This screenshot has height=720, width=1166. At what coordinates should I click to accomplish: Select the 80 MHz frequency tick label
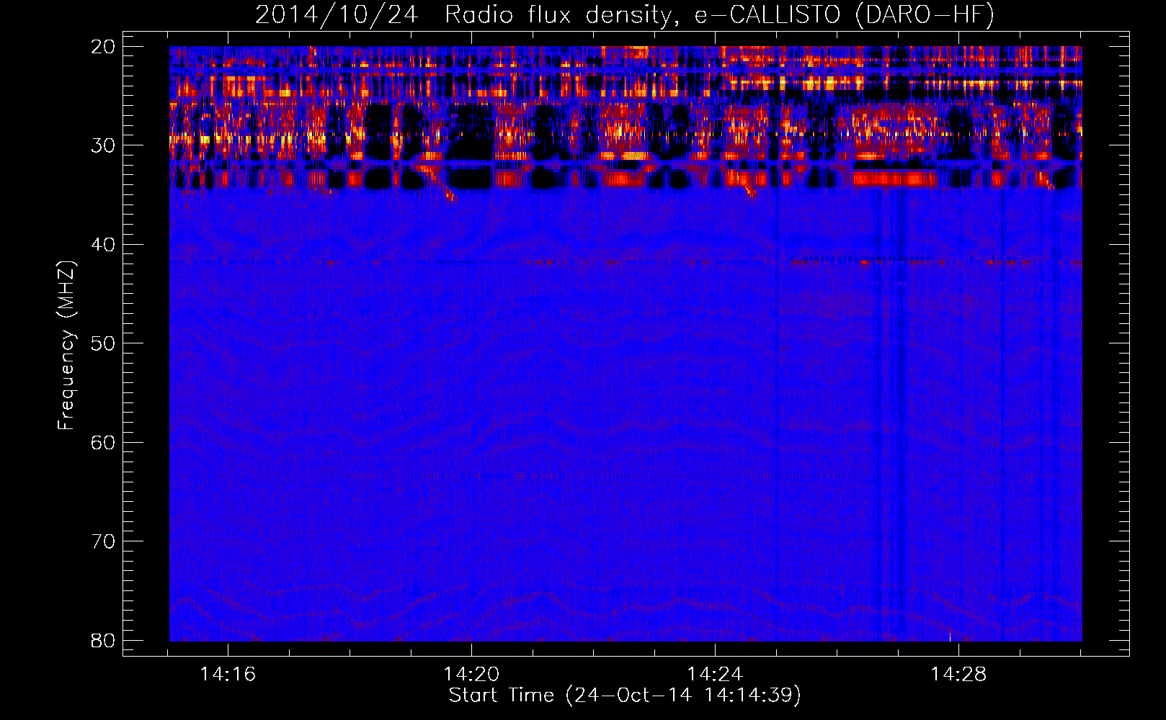pyautogui.click(x=104, y=640)
